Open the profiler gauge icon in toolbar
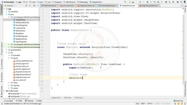Viewport: 187px width, 105px height. point(155,2)
